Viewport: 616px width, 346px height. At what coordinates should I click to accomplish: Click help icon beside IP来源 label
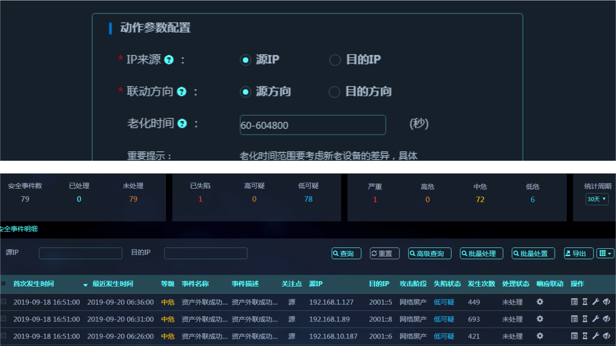click(169, 60)
